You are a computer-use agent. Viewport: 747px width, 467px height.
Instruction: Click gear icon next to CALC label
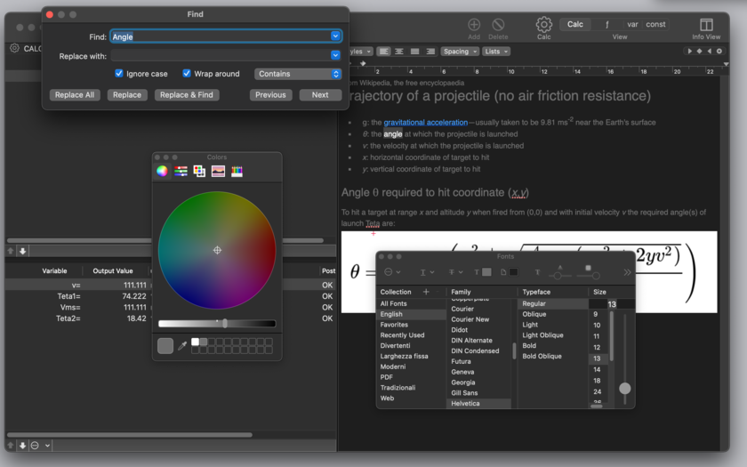click(x=15, y=48)
